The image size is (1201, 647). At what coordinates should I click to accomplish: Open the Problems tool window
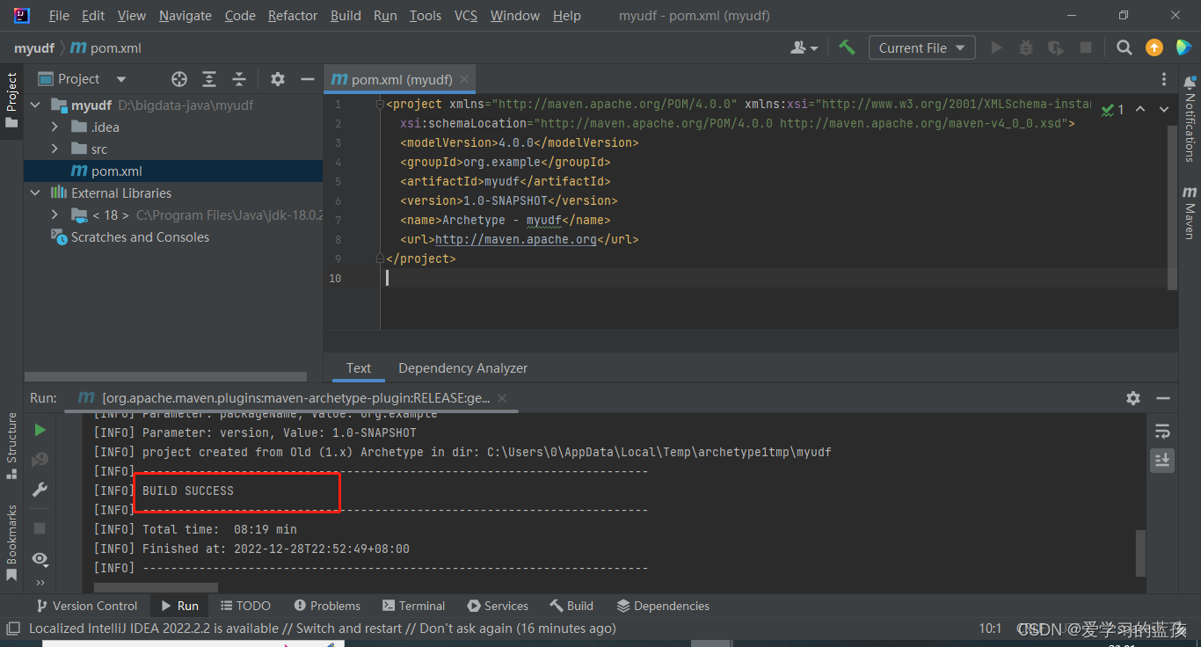pyautogui.click(x=327, y=606)
